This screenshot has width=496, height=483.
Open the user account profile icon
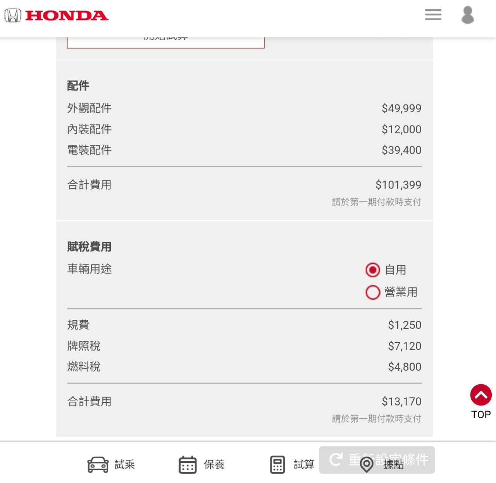(468, 15)
